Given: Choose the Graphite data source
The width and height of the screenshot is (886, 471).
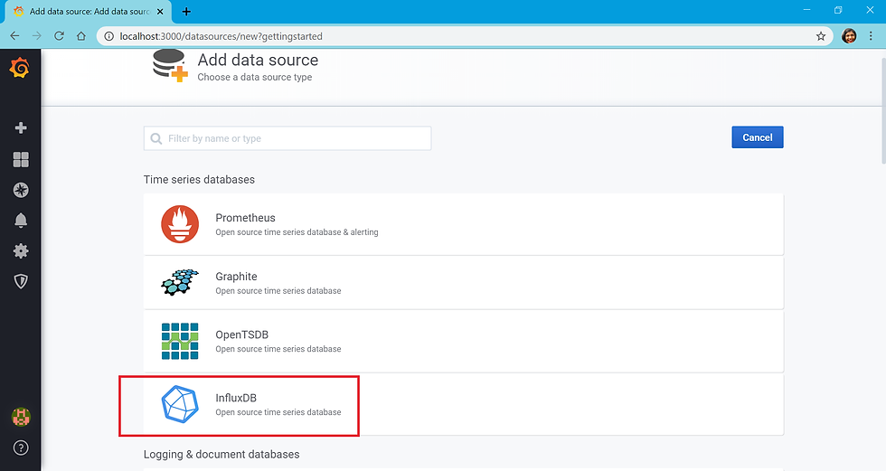Looking at the screenshot, I should click(x=463, y=283).
